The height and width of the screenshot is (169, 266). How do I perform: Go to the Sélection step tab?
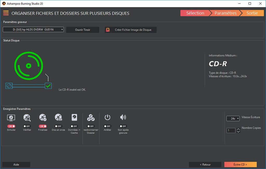[x=195, y=13]
